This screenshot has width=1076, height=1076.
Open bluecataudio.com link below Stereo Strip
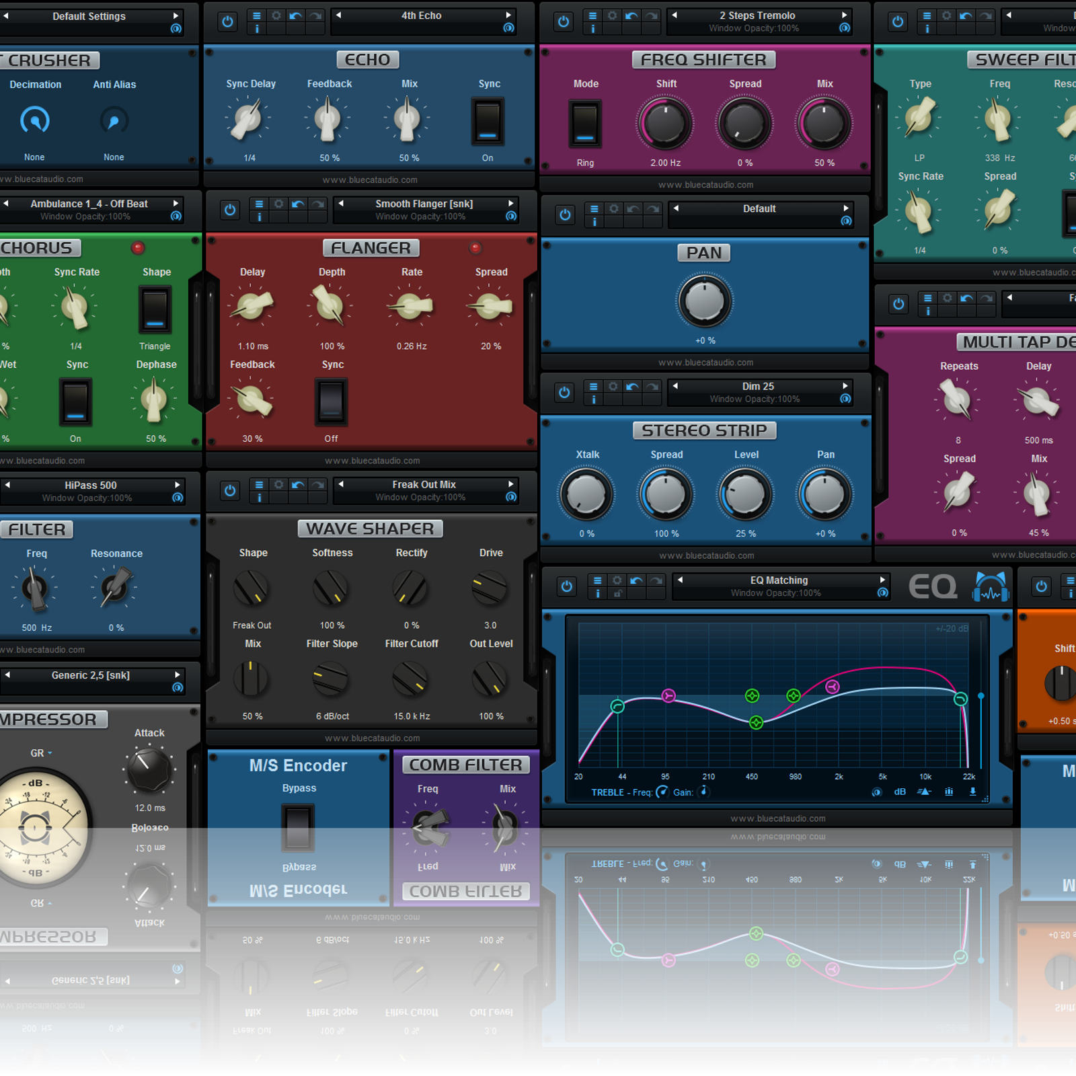click(x=707, y=555)
